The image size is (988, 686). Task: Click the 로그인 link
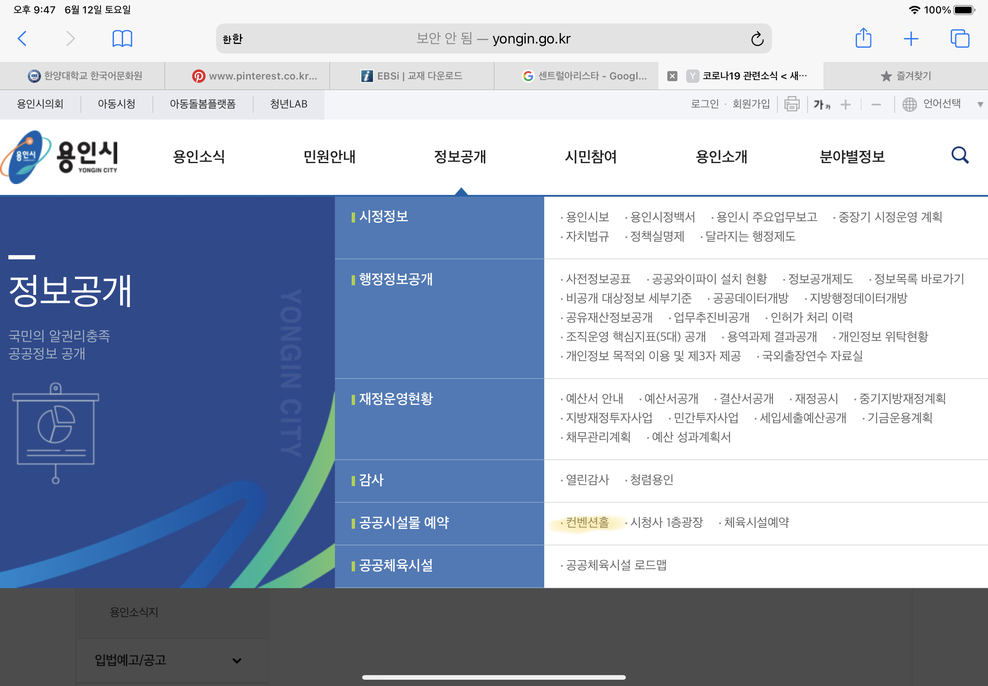tap(705, 104)
